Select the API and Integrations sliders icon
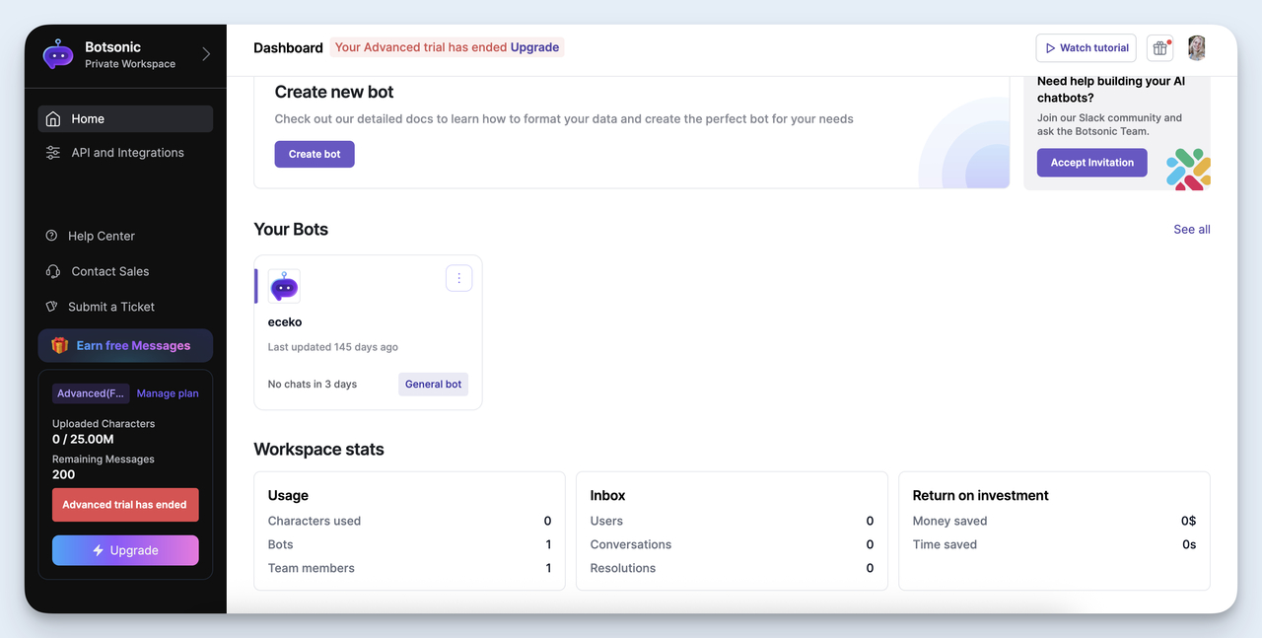1262x638 pixels. (x=52, y=152)
